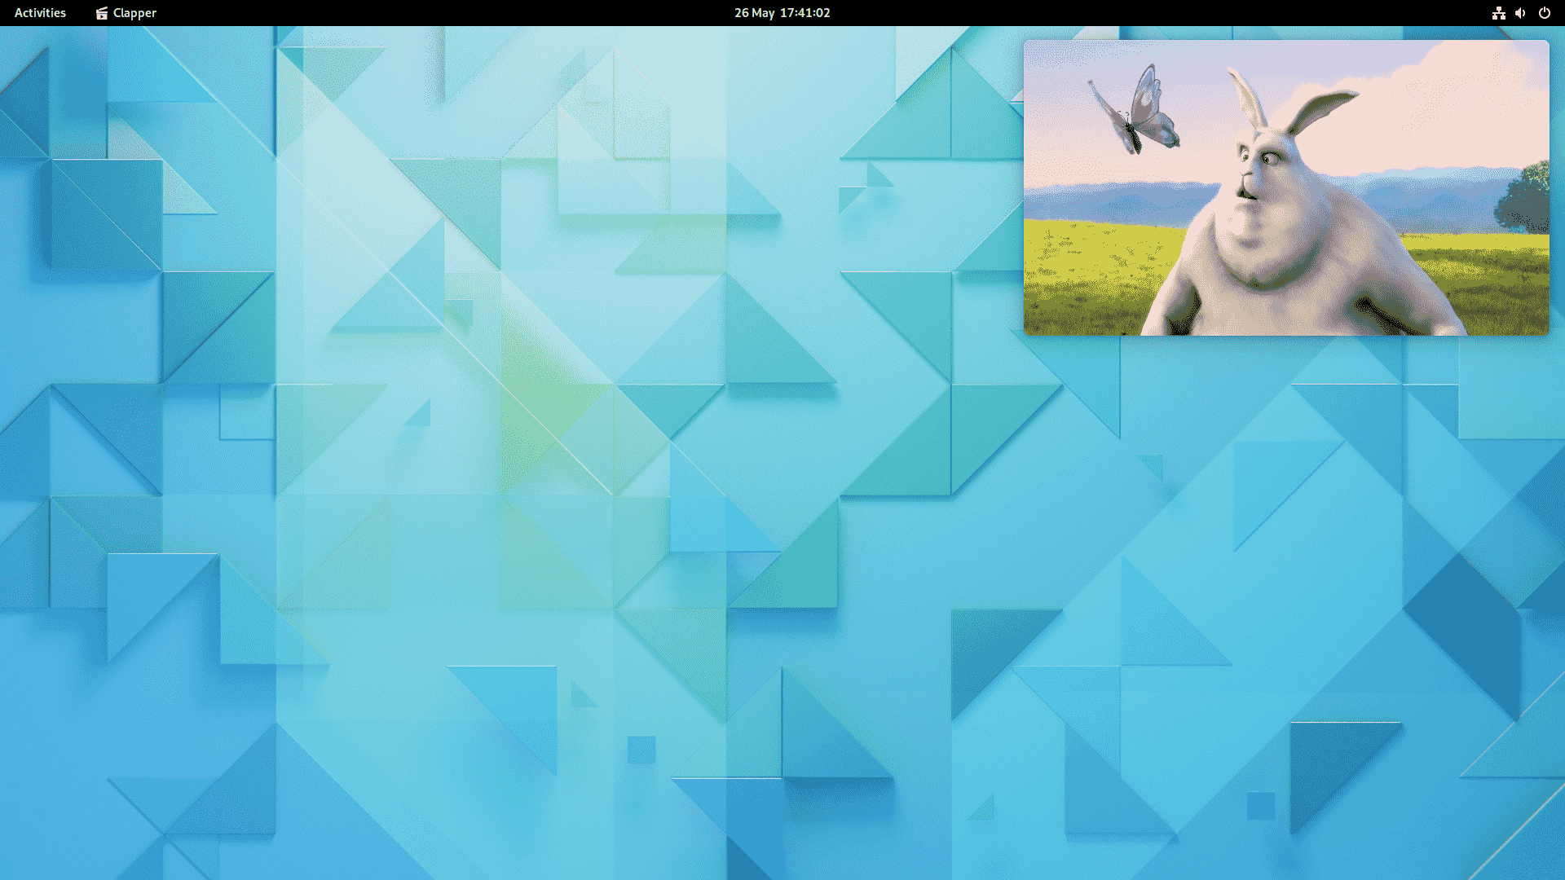Open the Activities overview
Image resolution: width=1565 pixels, height=880 pixels.
[39, 12]
